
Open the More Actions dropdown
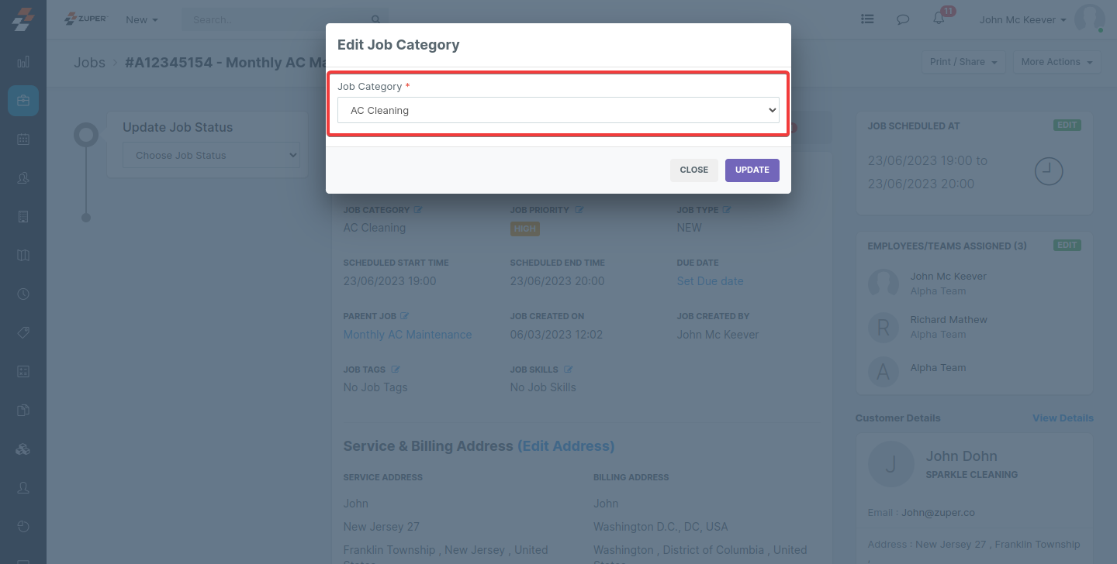pyautogui.click(x=1056, y=62)
